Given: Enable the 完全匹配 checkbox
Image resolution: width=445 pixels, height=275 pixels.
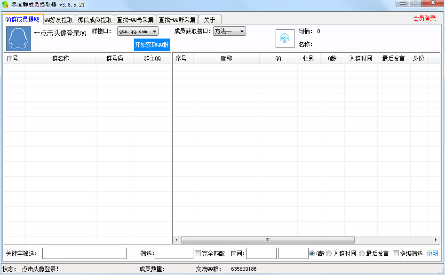Looking at the screenshot, I should click(x=198, y=253).
